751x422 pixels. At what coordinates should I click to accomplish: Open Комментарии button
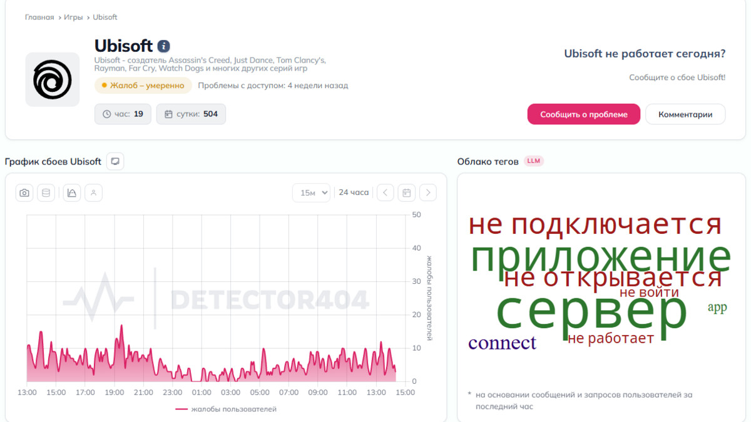[x=685, y=114]
